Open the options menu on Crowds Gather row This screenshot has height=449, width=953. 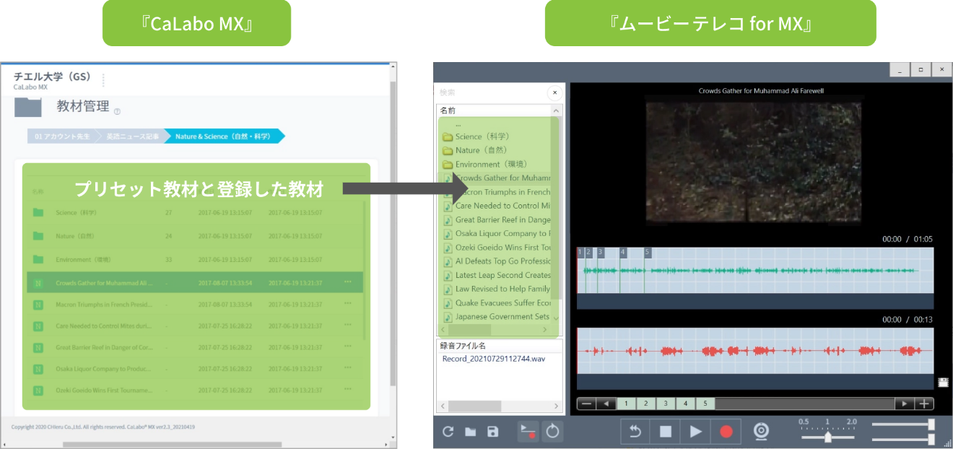[x=348, y=282]
